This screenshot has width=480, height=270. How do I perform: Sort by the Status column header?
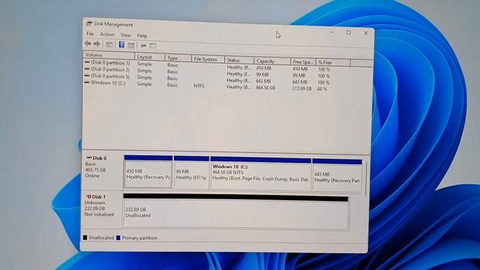coord(239,60)
